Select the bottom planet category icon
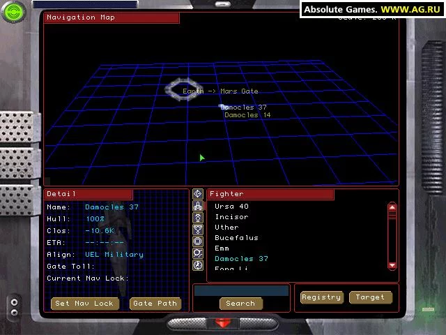Viewport: 446px width, 335px height. [x=198, y=265]
